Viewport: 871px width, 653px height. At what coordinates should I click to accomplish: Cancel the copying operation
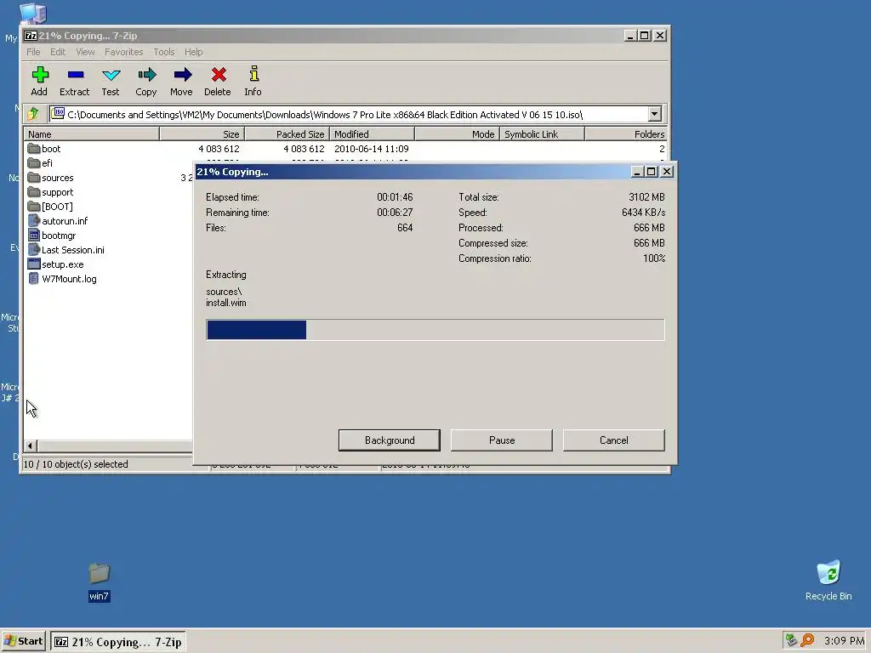[614, 440]
